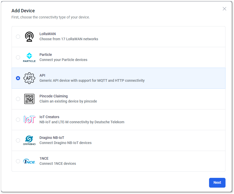This screenshot has height=194, width=234.
Task: Click 'Choose from 17 LoRaWAN networks' text
Action: pyautogui.click(x=69, y=39)
